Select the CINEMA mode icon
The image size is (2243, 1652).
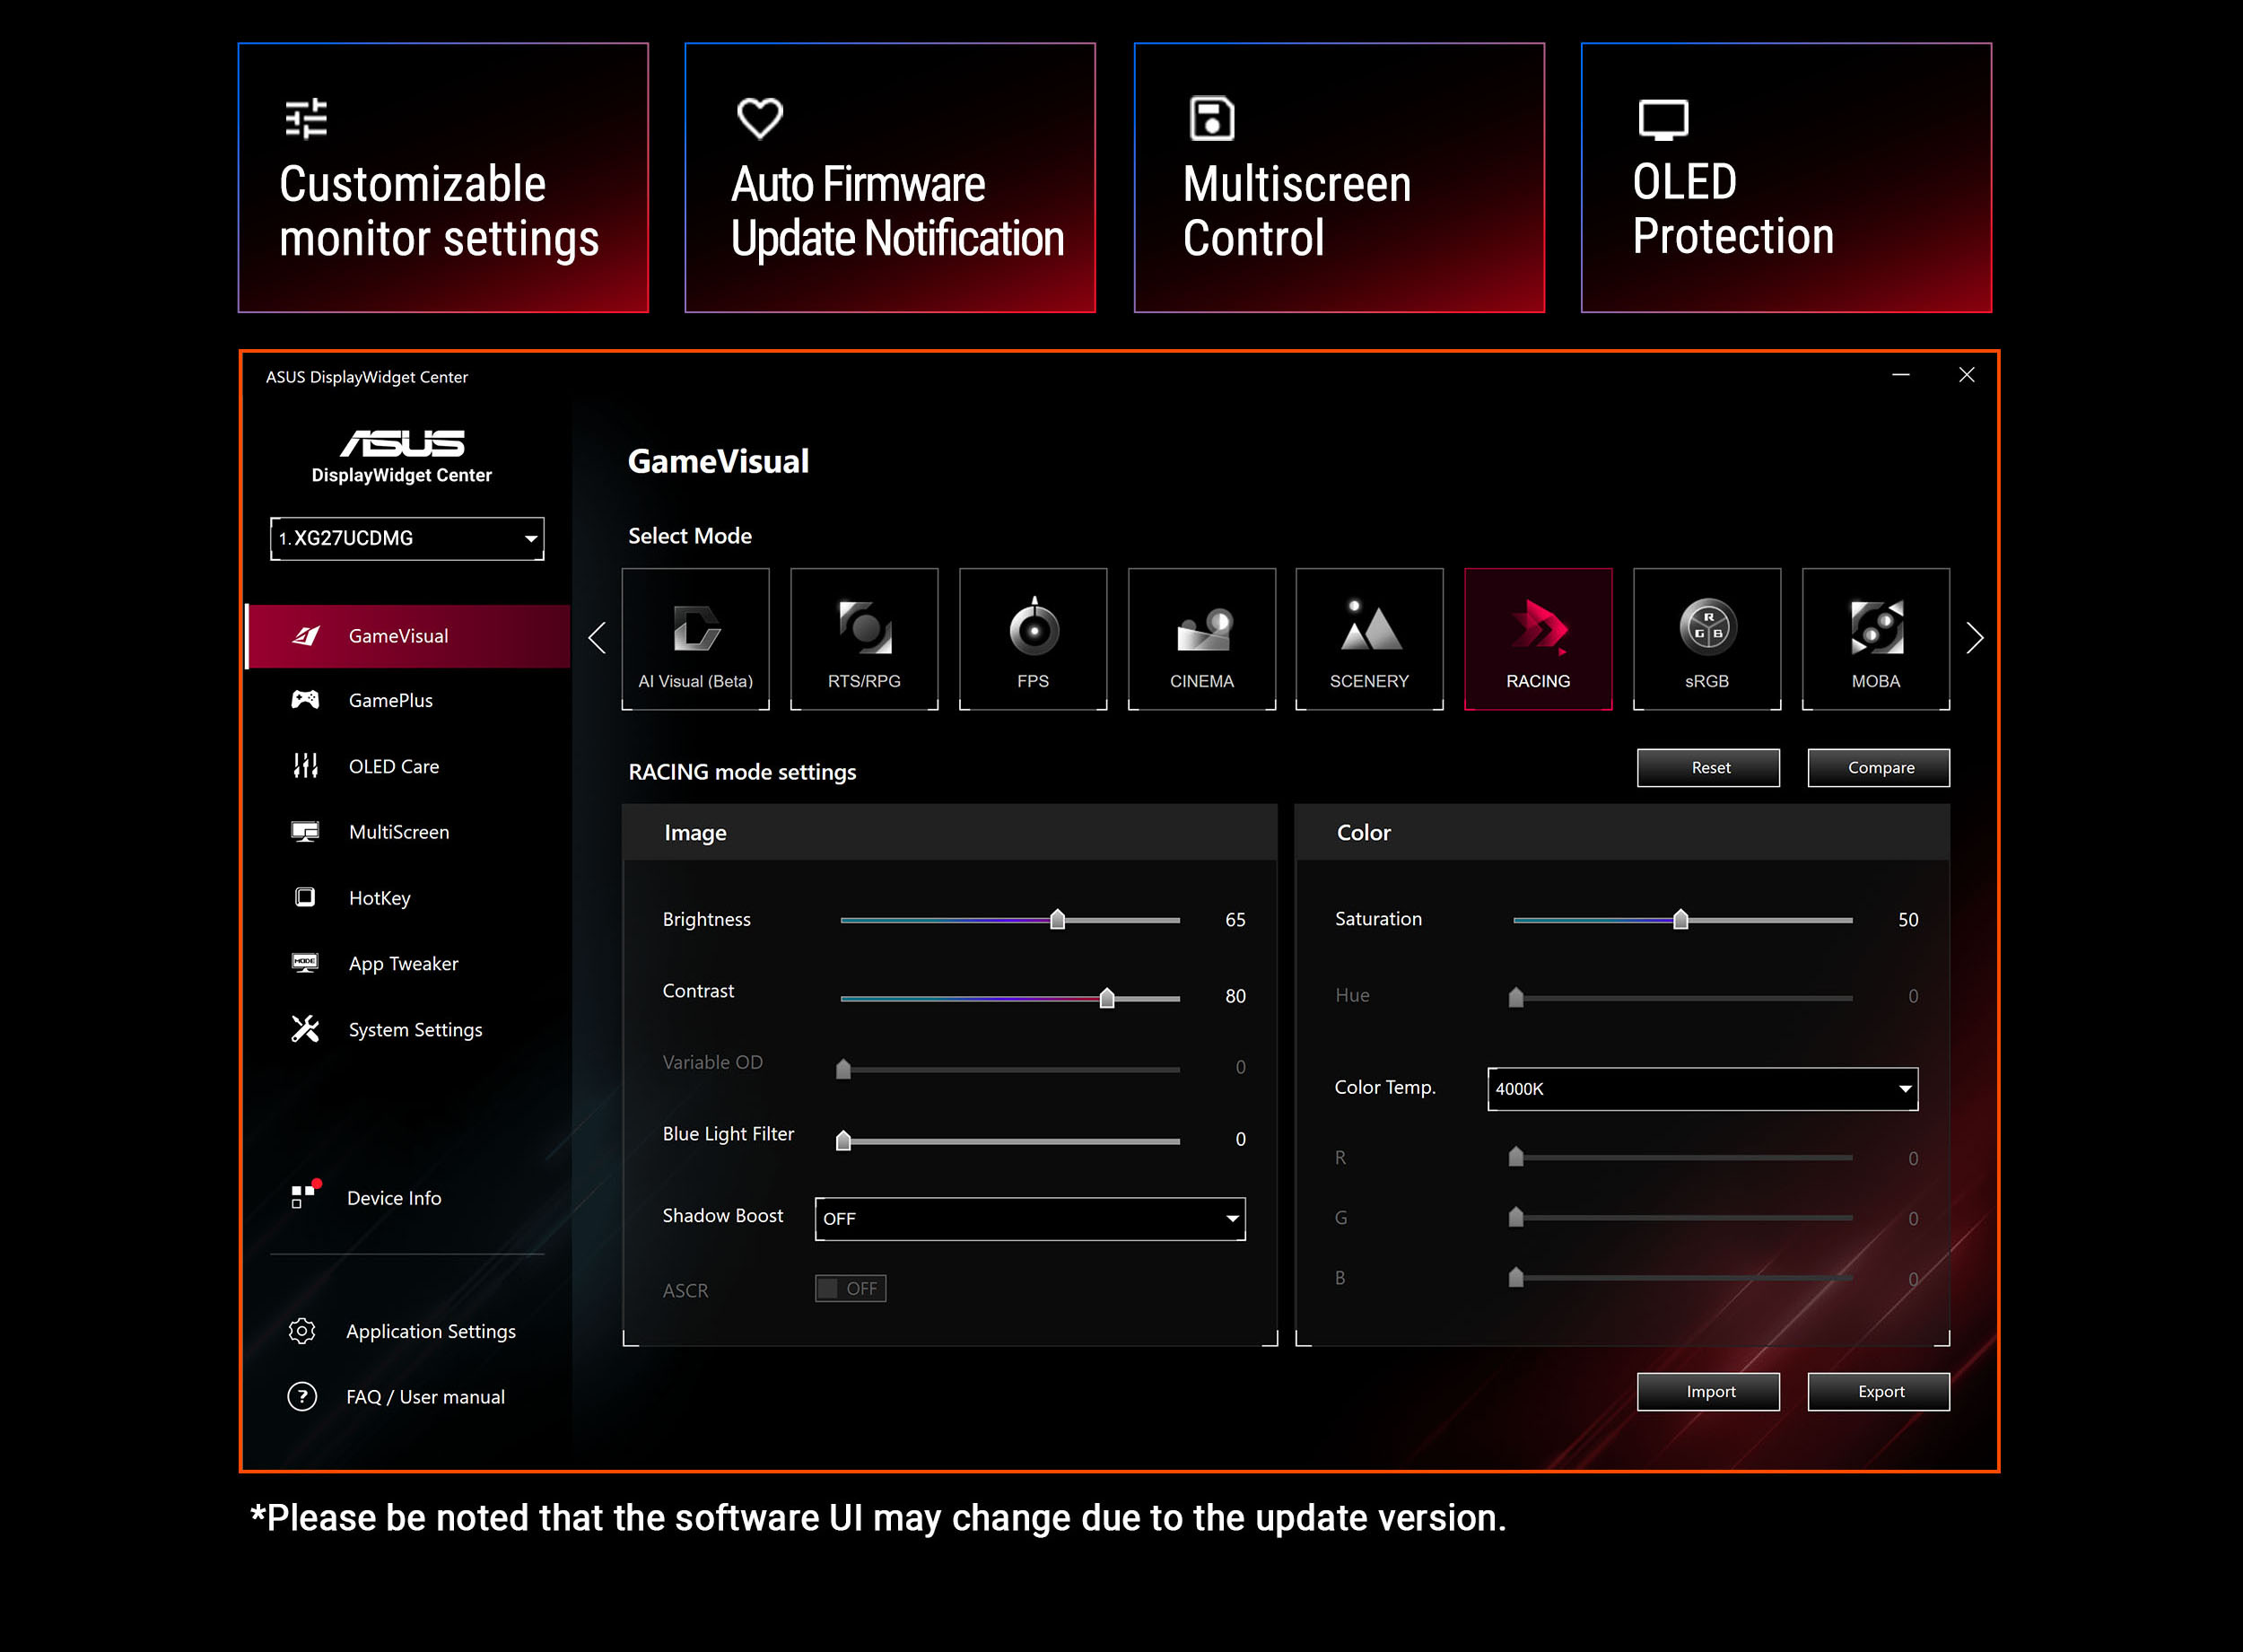click(1201, 638)
